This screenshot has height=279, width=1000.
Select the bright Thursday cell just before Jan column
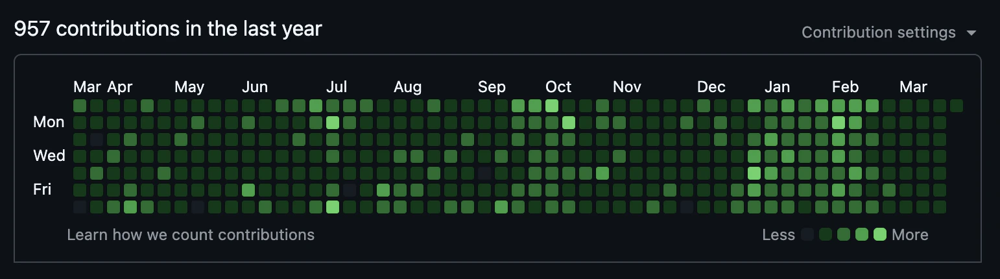754,173
